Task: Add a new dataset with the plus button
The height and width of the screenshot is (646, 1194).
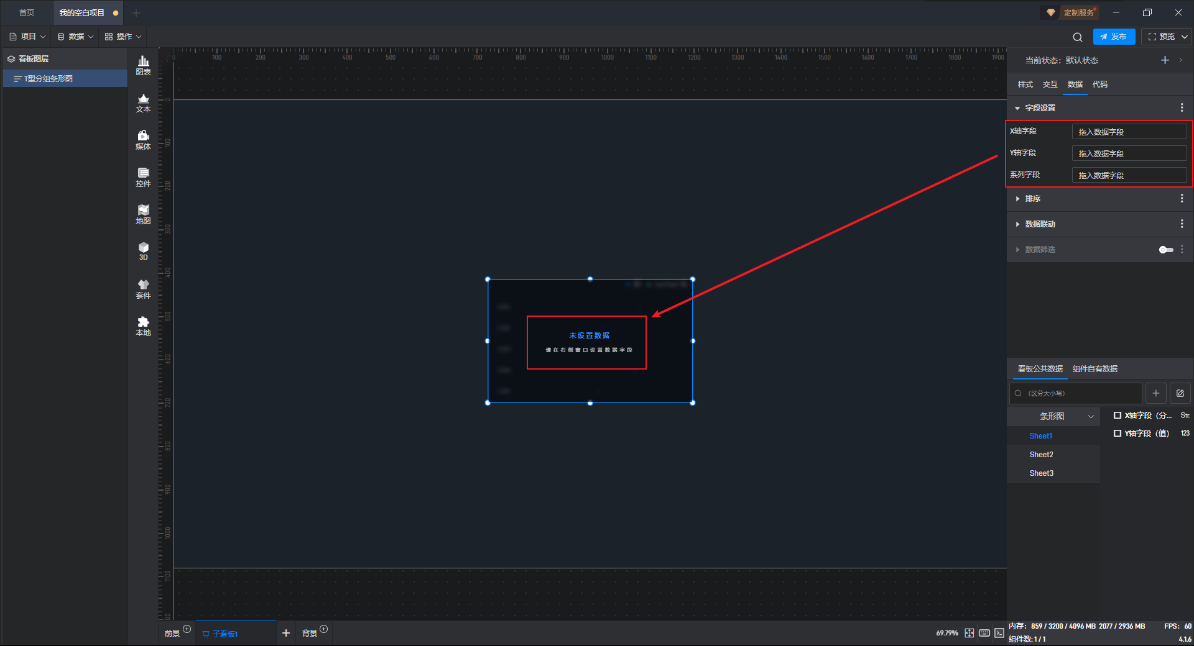Action: click(x=1155, y=393)
